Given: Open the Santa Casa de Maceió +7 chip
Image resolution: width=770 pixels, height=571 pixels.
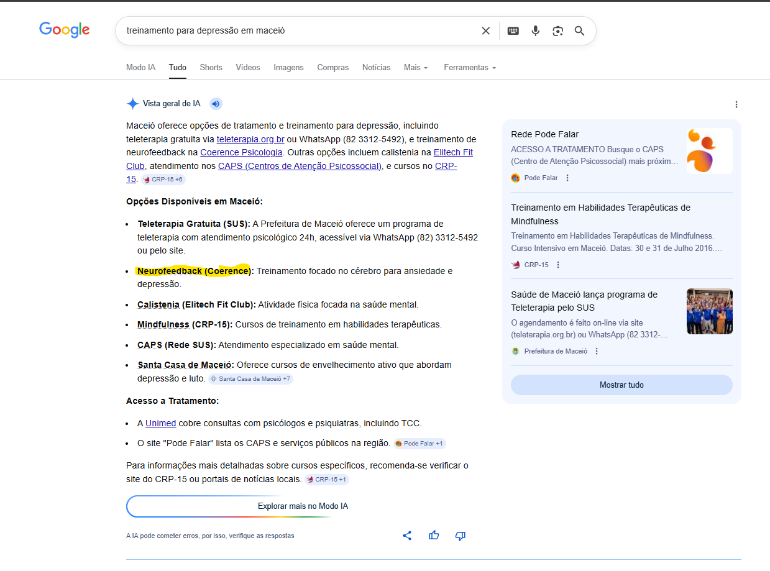Looking at the screenshot, I should [250, 378].
